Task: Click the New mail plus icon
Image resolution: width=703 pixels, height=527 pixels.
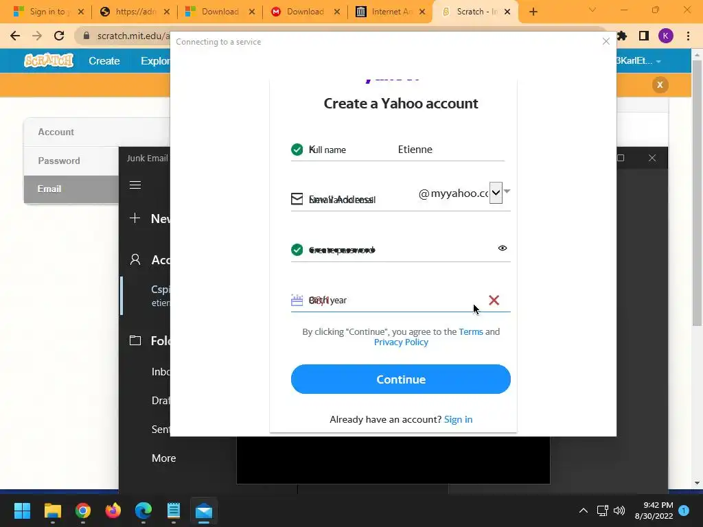Action: tap(135, 218)
